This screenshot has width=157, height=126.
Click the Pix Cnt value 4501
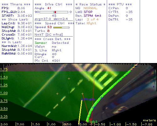click(56, 61)
